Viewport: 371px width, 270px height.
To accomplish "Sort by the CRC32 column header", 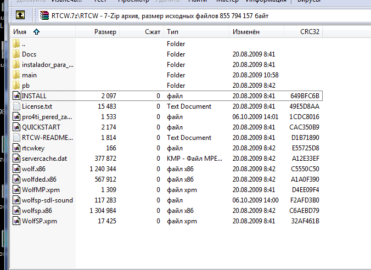I will [x=303, y=32].
